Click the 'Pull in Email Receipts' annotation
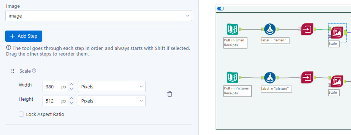 (x=235, y=43)
